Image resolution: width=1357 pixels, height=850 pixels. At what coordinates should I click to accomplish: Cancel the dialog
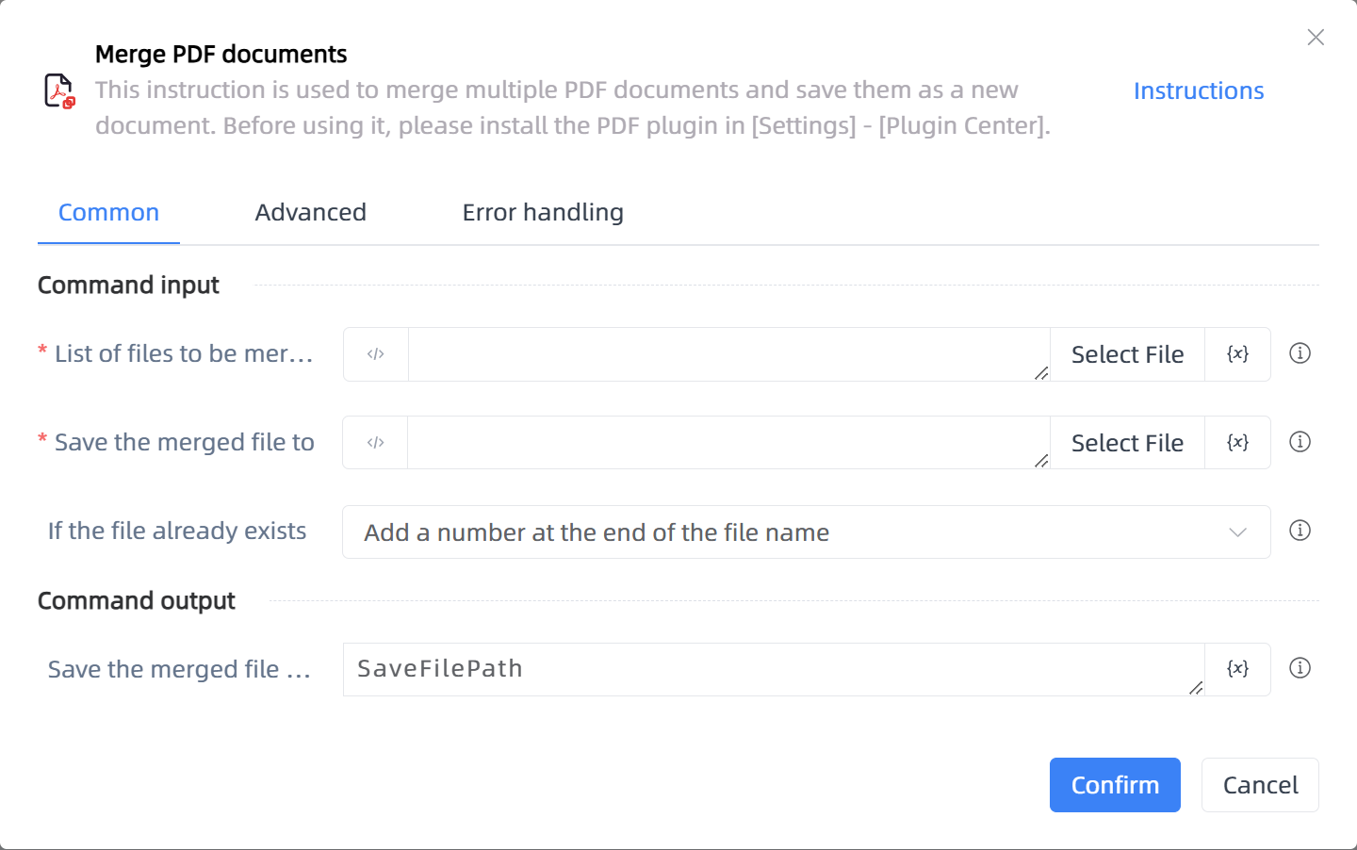pyautogui.click(x=1260, y=785)
